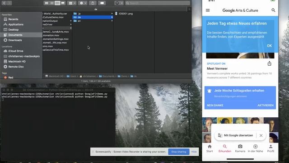Screen dimensions: 289x163
Task: Expand the en folder arrow
Action: point(112,21)
